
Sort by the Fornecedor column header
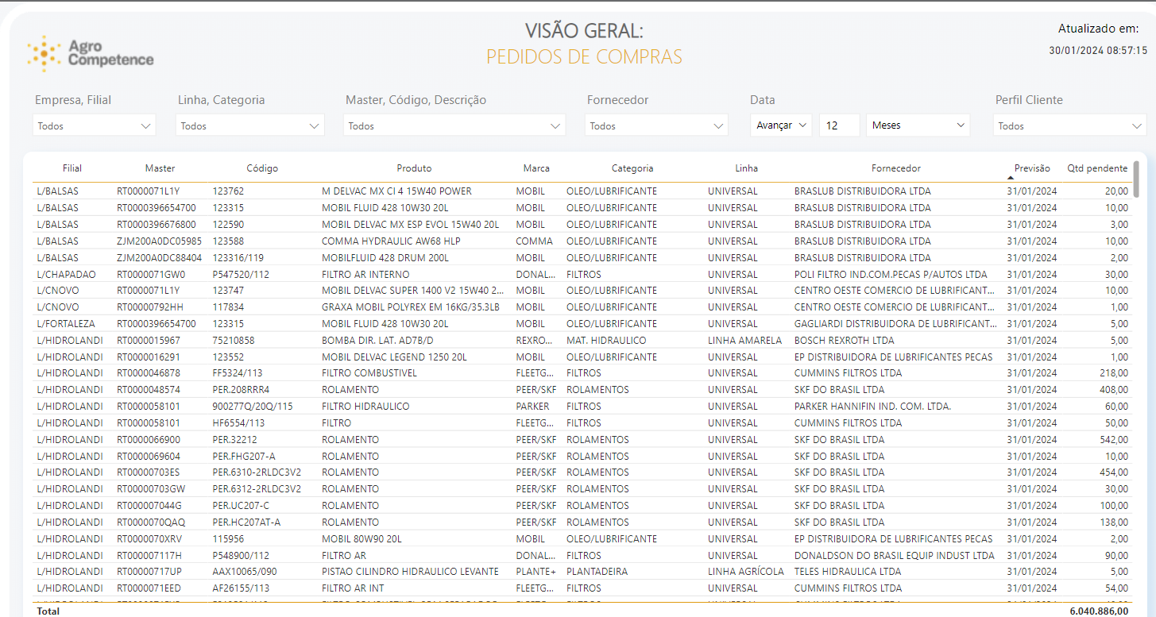pyautogui.click(x=896, y=168)
